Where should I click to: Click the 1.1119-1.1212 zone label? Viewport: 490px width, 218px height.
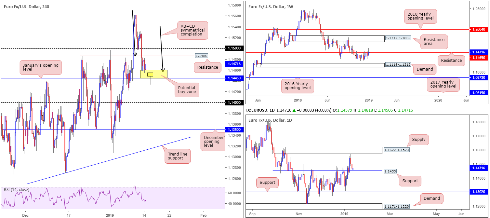(x=398, y=65)
